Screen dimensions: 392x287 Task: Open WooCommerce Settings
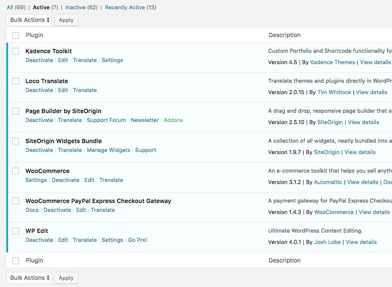[x=36, y=180]
